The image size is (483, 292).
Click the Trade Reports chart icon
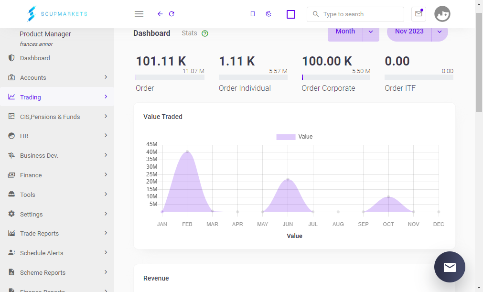click(x=11, y=233)
